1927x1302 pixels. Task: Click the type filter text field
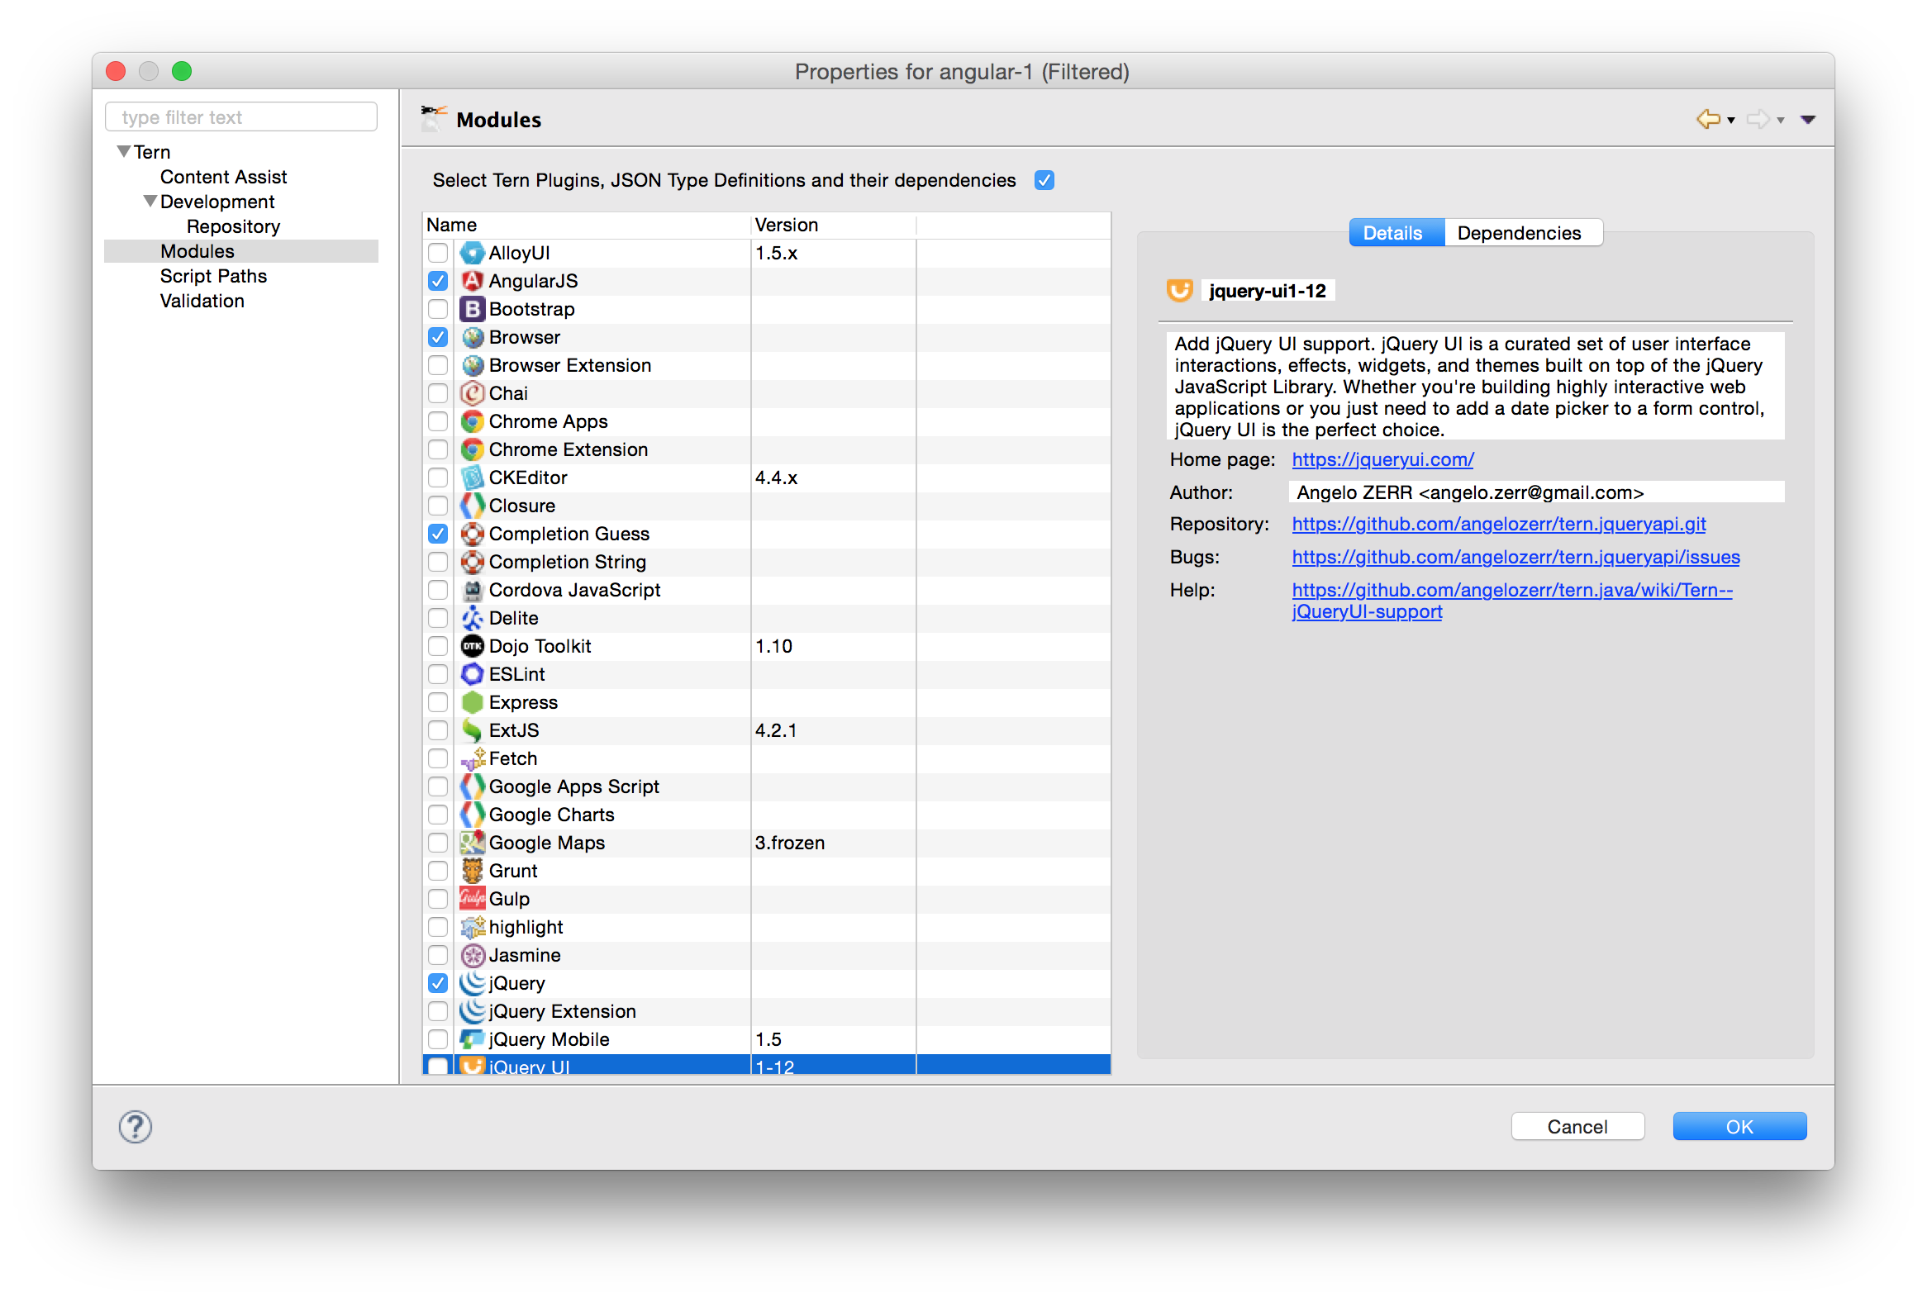click(241, 116)
